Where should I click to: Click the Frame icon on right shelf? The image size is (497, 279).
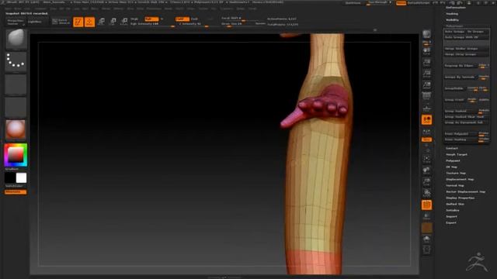[x=426, y=160]
